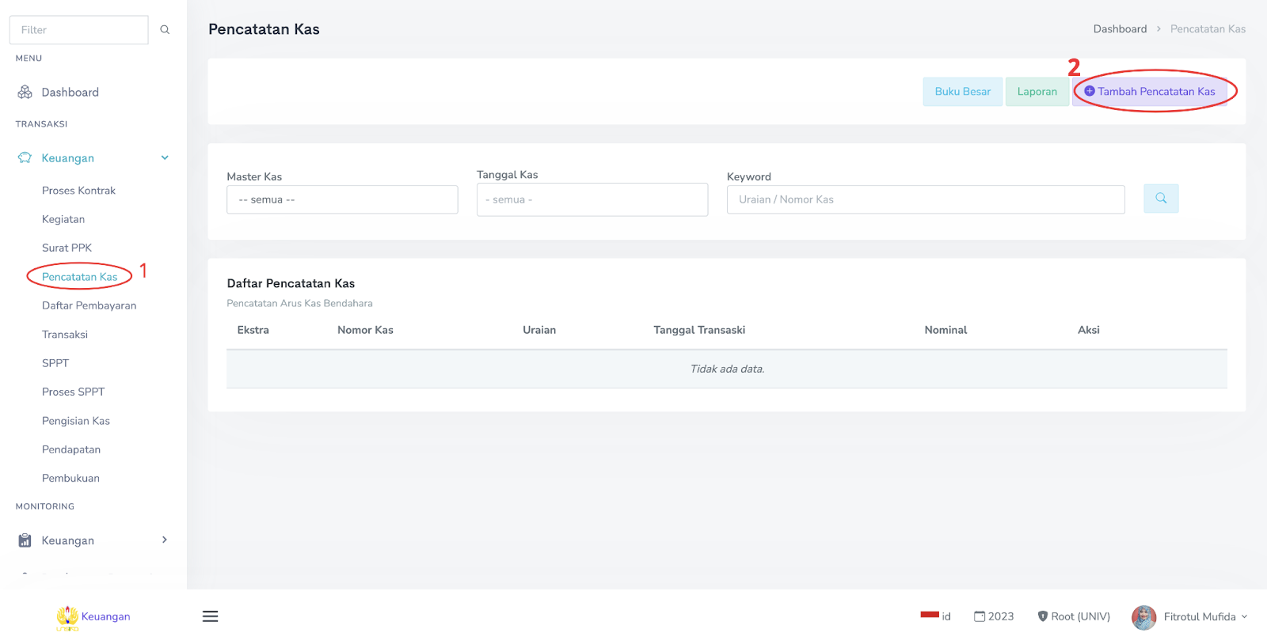Screen dimensions: 1267x644
Task: Expand the Monitoring Keuangan submenu arrow
Action: (x=165, y=540)
